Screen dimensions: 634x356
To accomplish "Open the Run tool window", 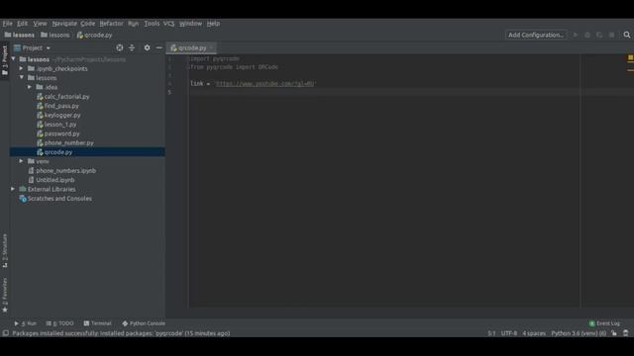I will click(x=25, y=323).
